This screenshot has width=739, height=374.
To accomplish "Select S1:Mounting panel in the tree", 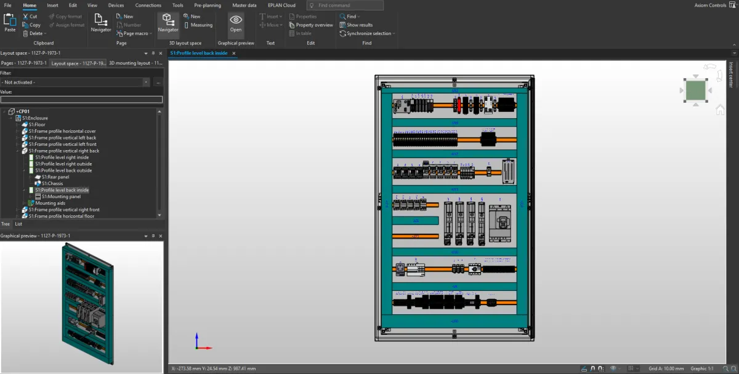I will point(61,197).
